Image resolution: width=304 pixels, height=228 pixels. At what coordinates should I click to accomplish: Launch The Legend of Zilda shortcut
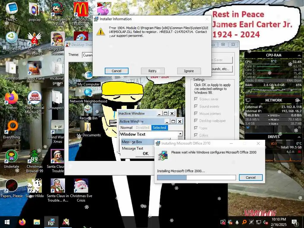(x=58, y=14)
